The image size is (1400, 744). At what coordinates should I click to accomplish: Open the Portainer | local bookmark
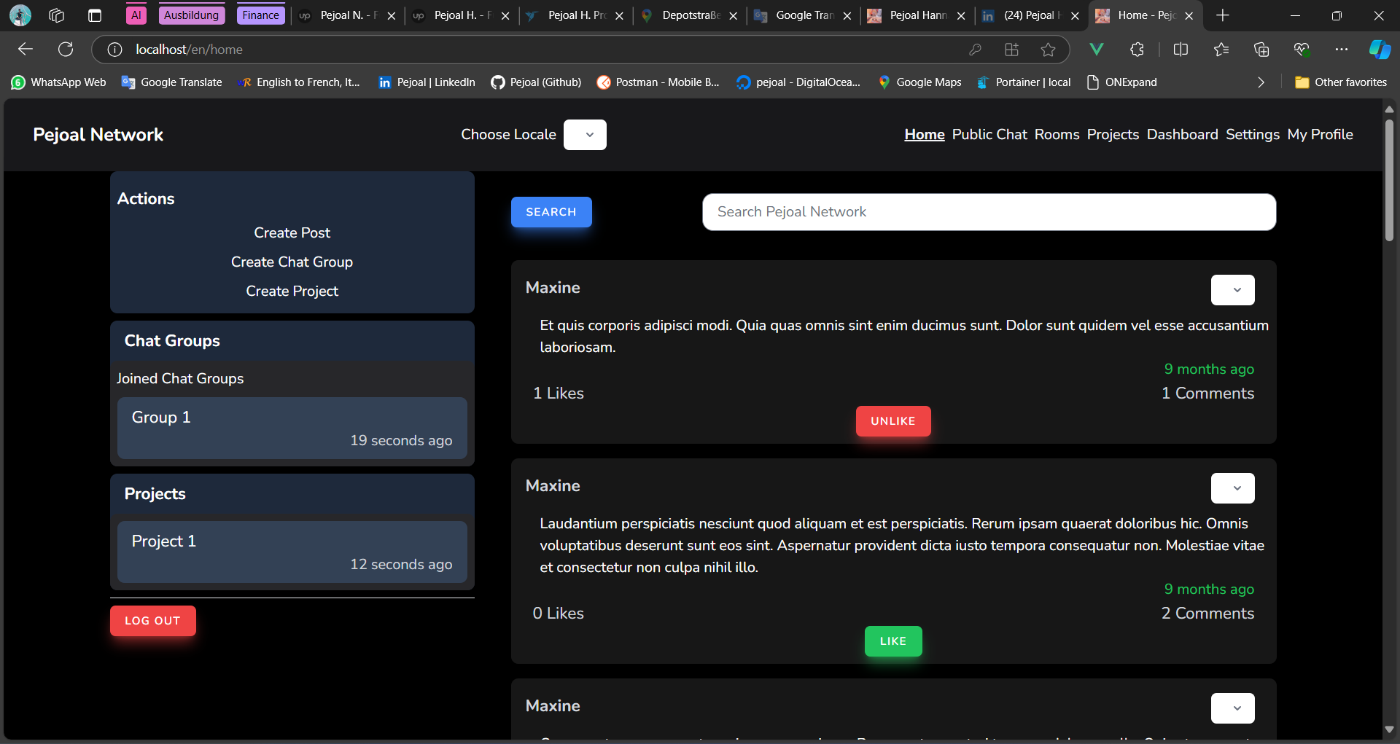1024,82
